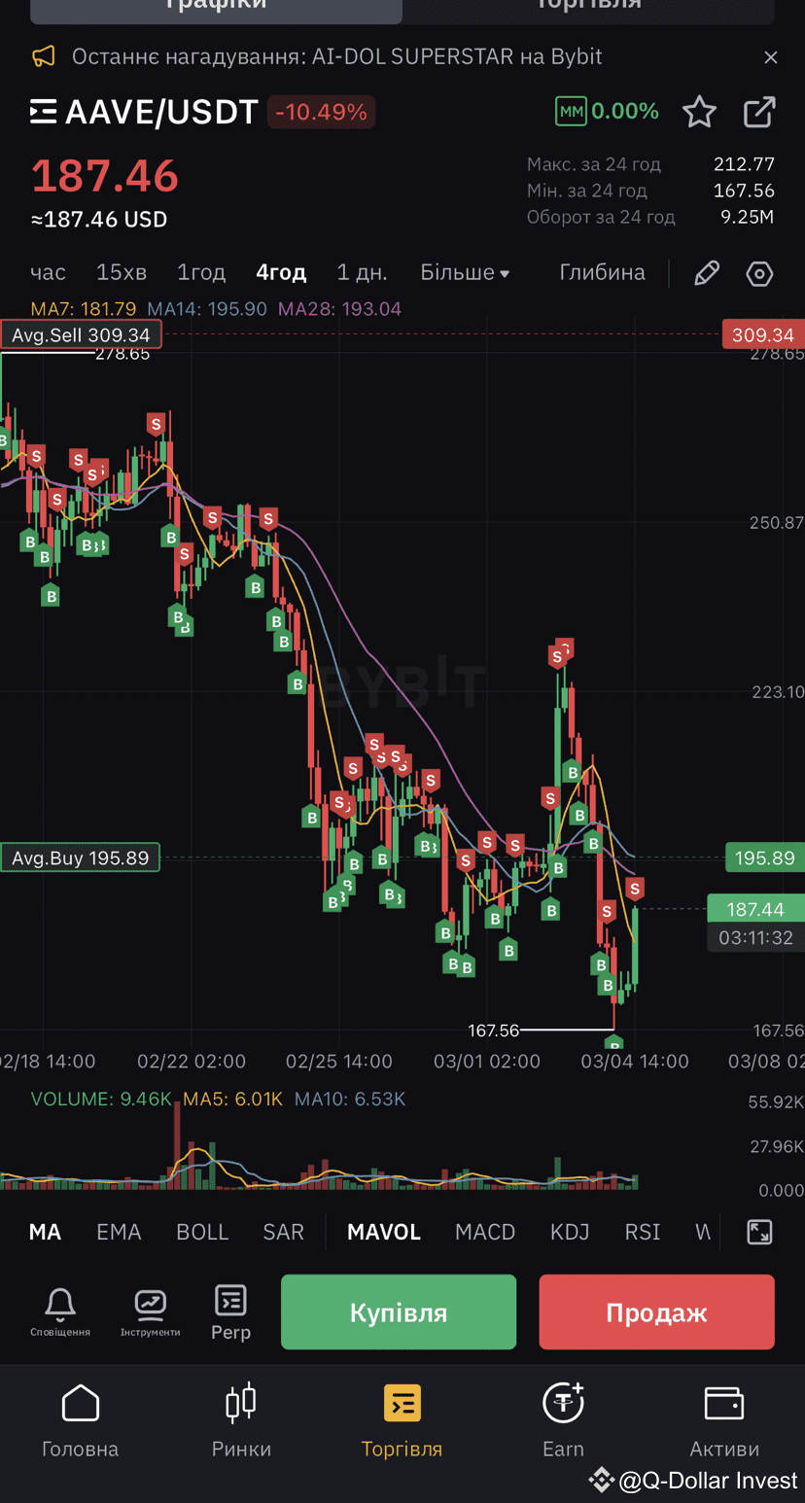This screenshot has height=1503, width=805.
Task: Tap the MA5: 6.01K volume label
Action: pyautogui.click(x=233, y=1100)
